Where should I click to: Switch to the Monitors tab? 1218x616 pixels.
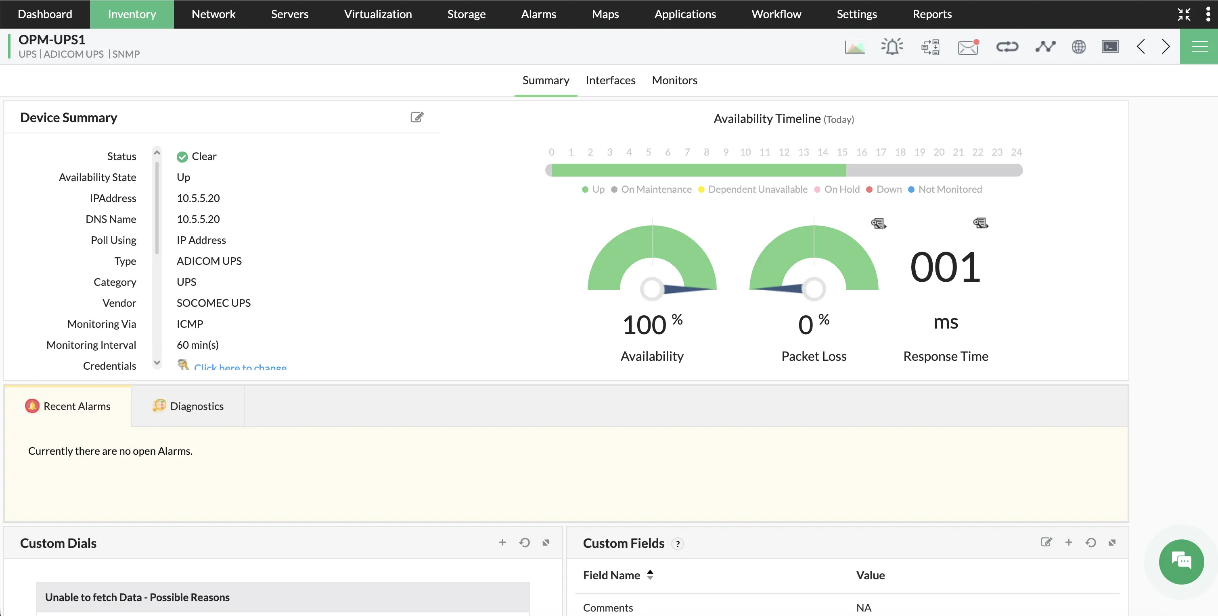(675, 80)
